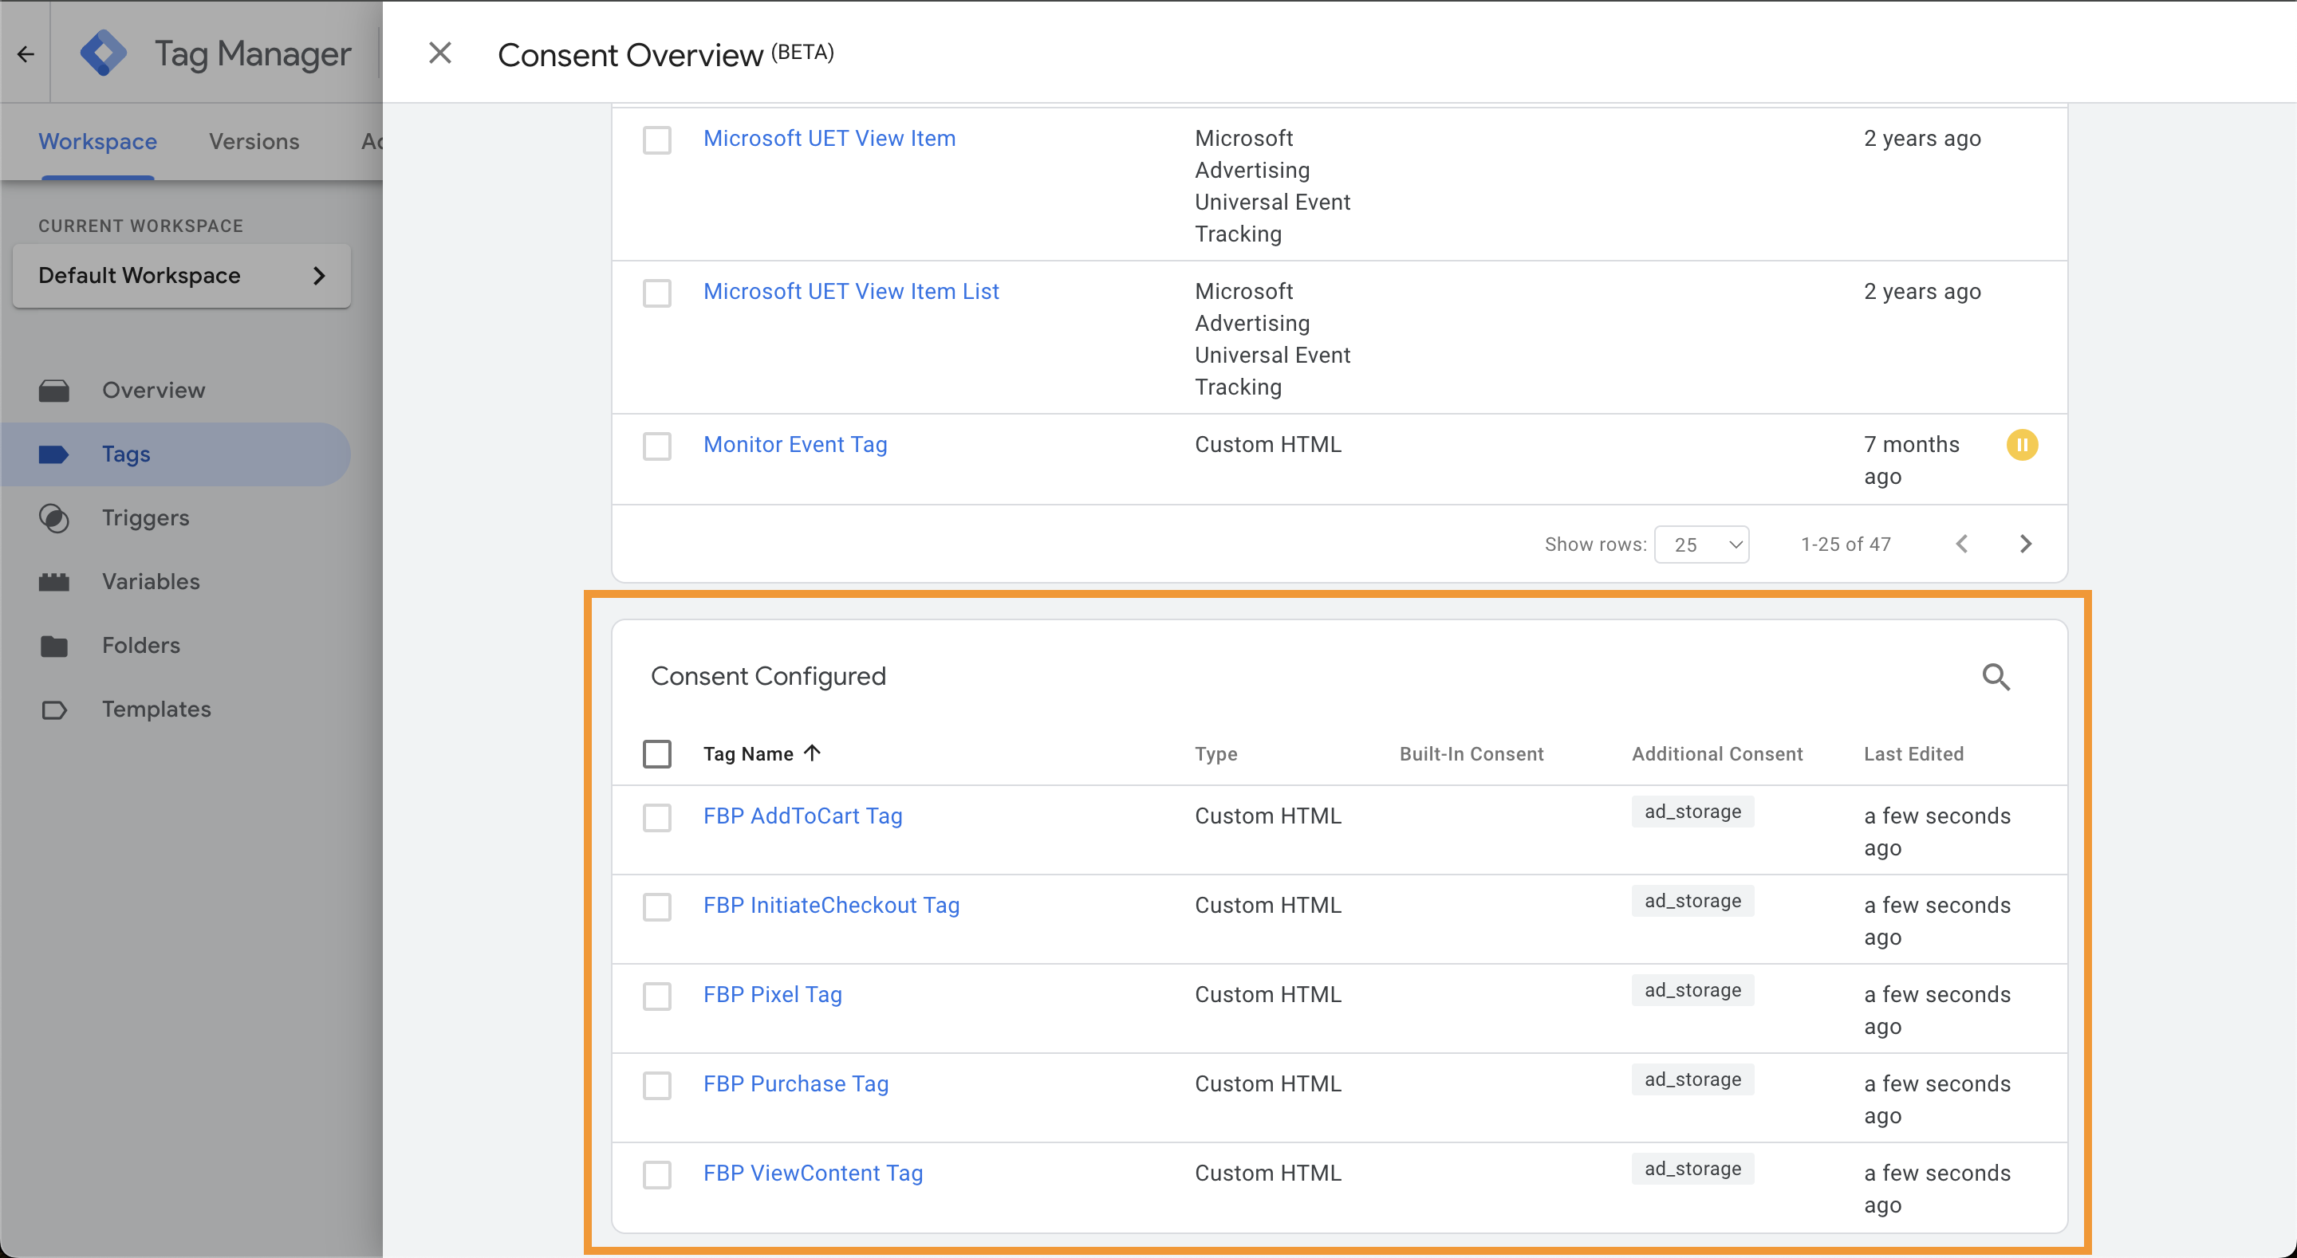Go to next page of tags

coord(2025,544)
